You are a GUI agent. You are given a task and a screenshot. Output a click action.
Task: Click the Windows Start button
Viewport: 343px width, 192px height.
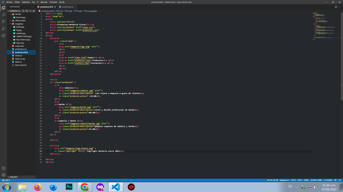[6, 187]
